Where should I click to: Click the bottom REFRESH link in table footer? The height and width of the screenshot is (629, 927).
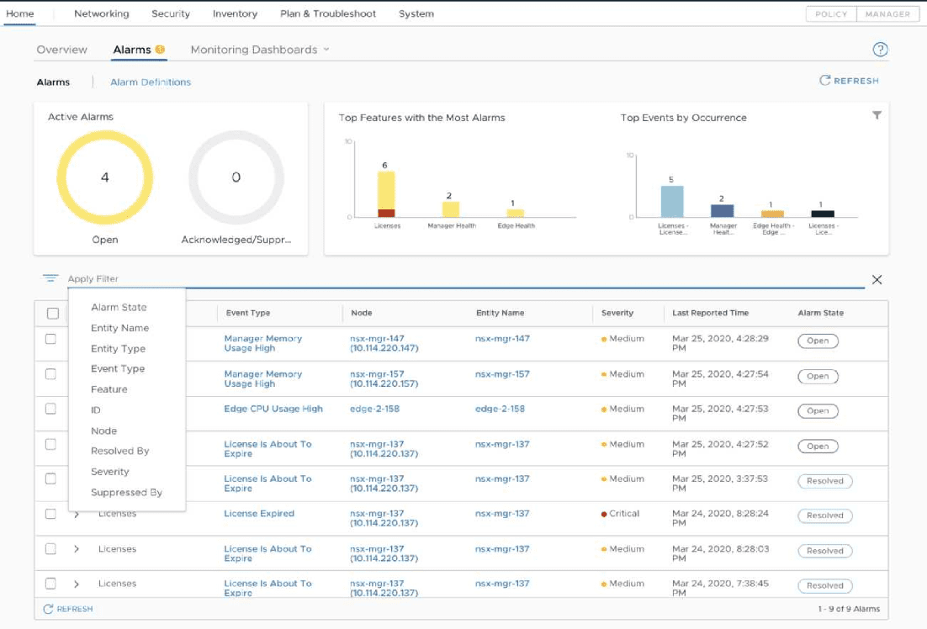(68, 609)
